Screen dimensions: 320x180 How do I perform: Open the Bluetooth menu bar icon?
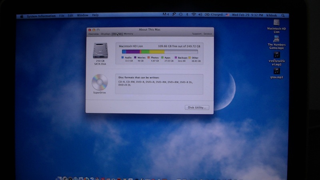(187, 14)
